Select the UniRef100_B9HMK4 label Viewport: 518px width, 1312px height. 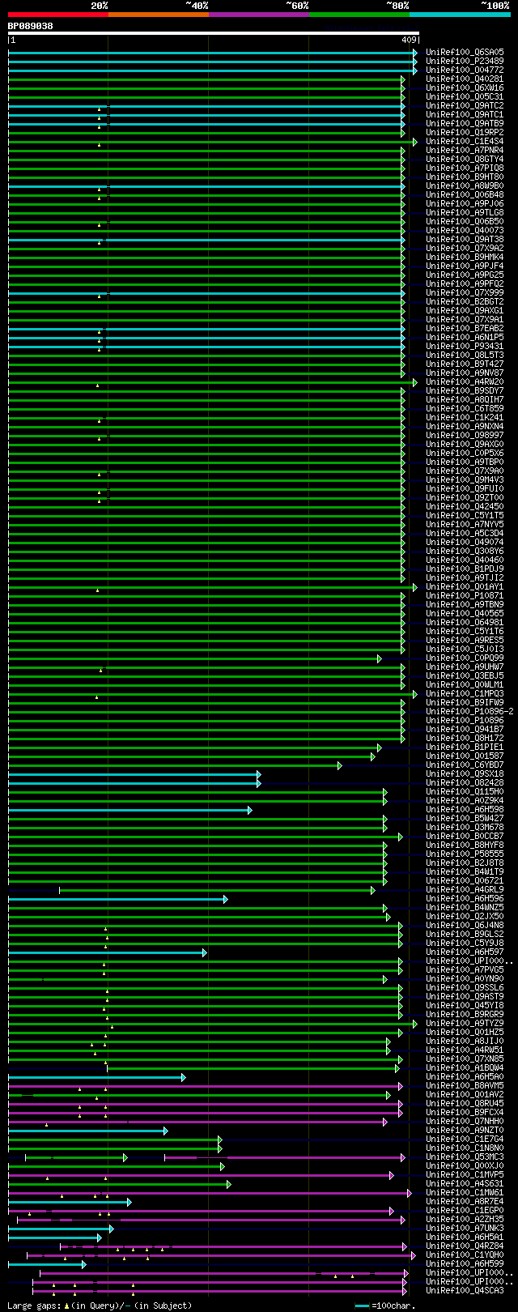point(465,258)
